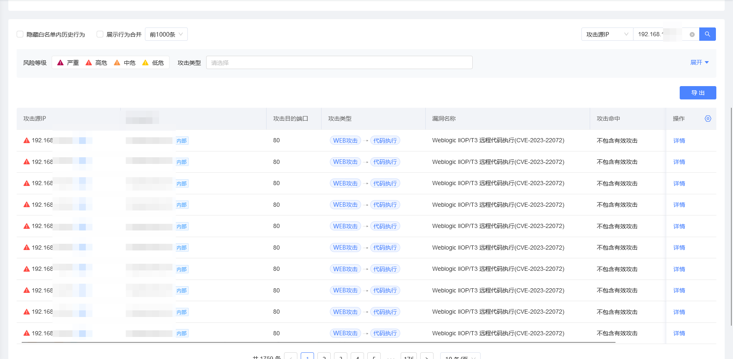The height and width of the screenshot is (359, 733).
Task: Click WEB攻击 tag in the first row
Action: pyautogui.click(x=345, y=141)
